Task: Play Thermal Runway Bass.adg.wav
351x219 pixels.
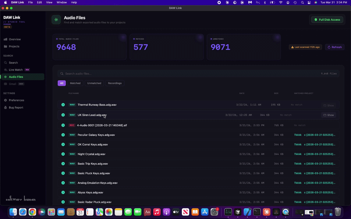Action: tap(63, 105)
